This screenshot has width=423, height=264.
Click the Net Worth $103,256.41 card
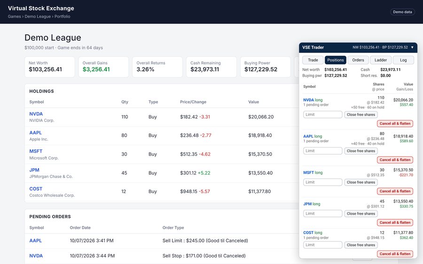click(50, 67)
